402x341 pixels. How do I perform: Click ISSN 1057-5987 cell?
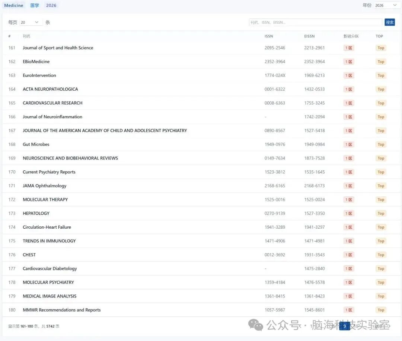click(275, 310)
